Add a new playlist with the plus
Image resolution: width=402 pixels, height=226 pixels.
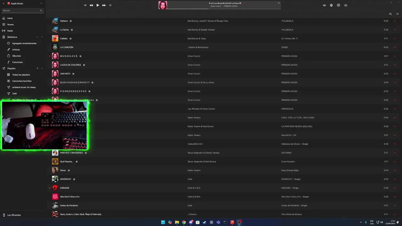pyautogui.click(x=37, y=68)
